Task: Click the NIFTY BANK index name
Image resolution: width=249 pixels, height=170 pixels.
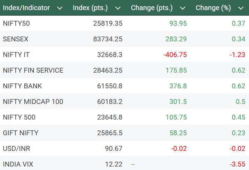Action: coord(22,86)
